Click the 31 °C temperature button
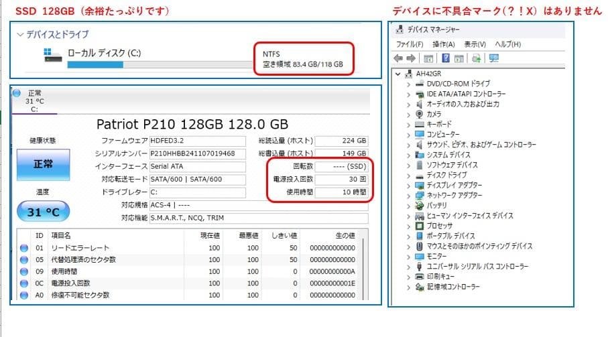Viewport: 608px width, 337px height. click(43, 212)
